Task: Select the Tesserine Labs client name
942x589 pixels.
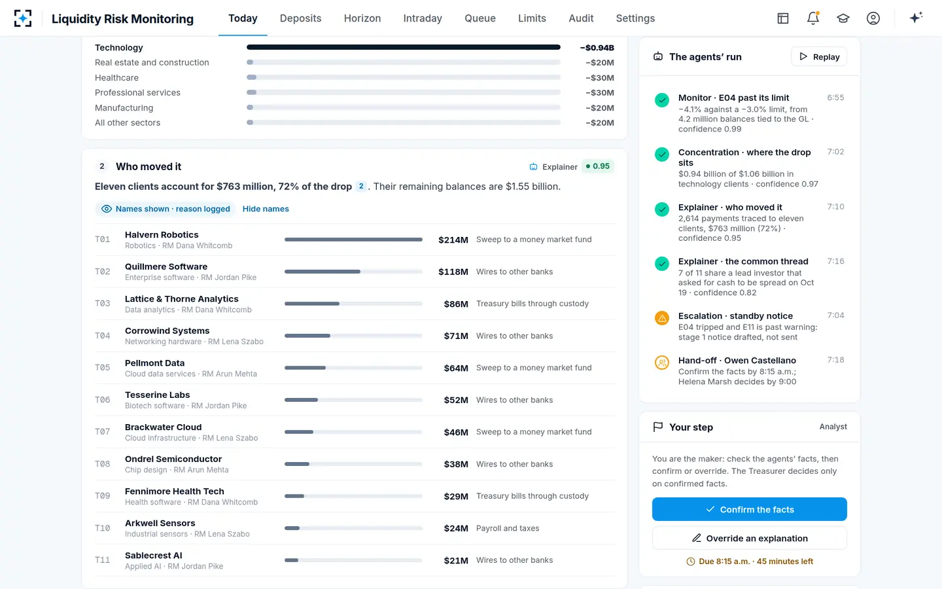Action: pos(158,395)
